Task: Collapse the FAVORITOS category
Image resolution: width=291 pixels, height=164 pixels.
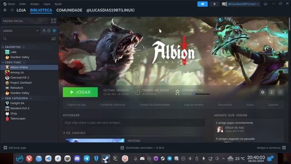Action: [x=3, y=47]
